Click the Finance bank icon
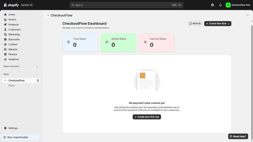The height and width of the screenshot is (142, 253). (5, 54)
